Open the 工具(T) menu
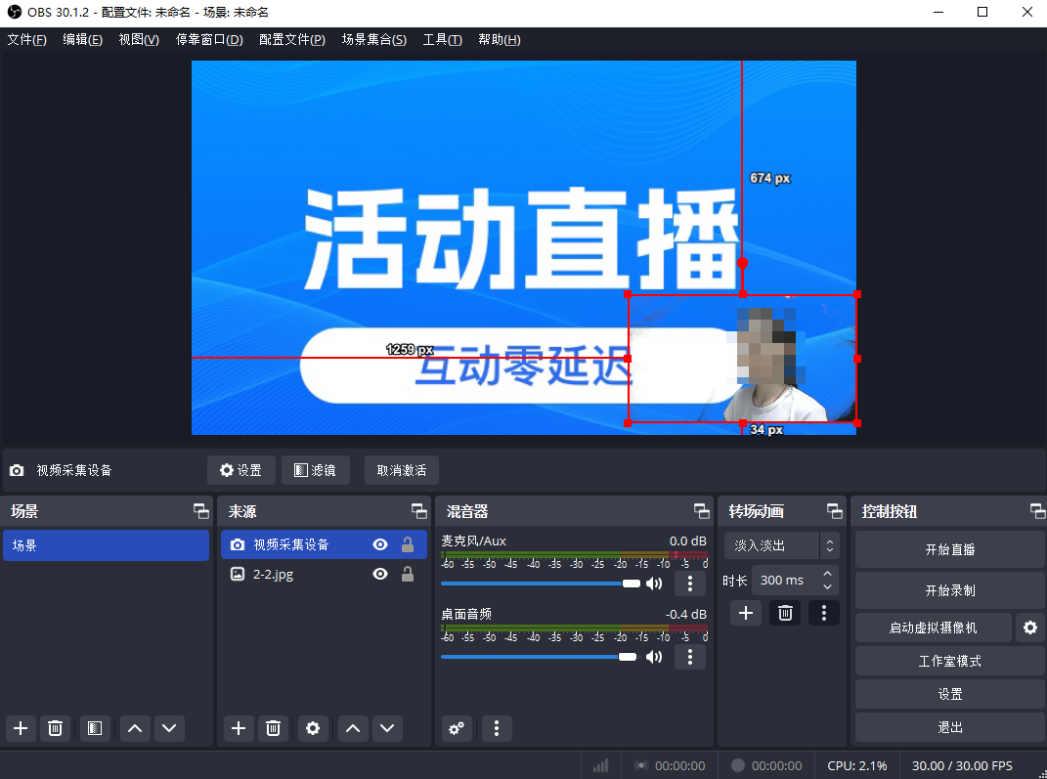This screenshot has height=779, width=1047. tap(442, 40)
